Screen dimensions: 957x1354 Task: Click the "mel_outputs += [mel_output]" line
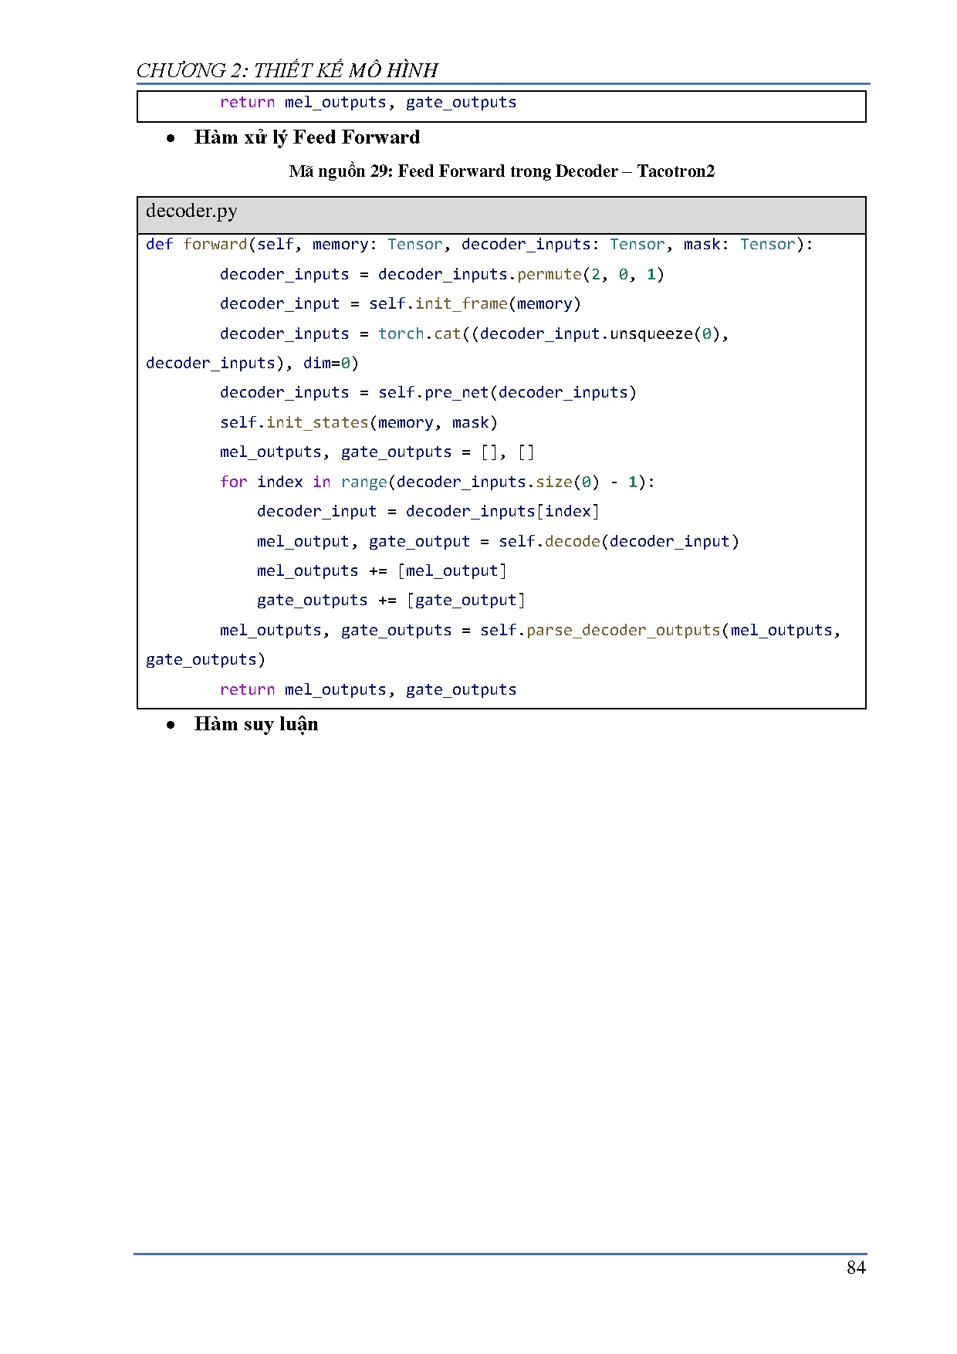[382, 571]
